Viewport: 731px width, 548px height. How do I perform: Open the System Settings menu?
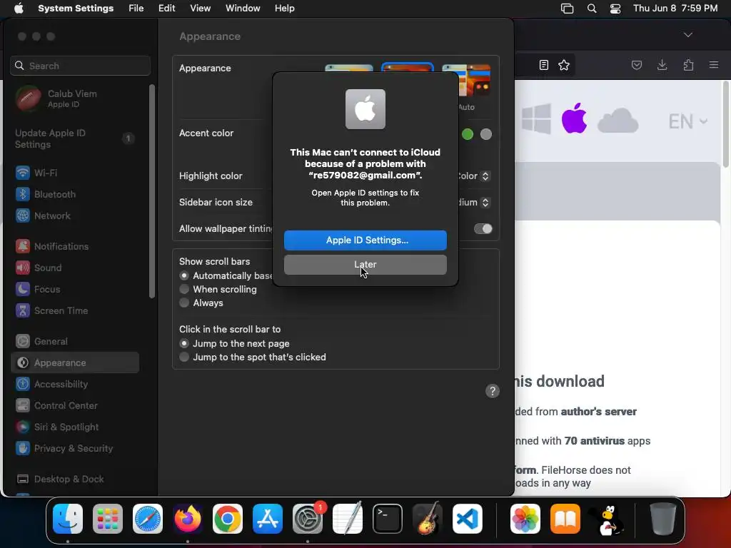coord(76,9)
